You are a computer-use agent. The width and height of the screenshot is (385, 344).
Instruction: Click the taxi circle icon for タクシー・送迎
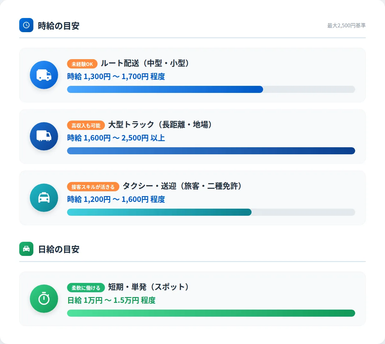click(44, 198)
